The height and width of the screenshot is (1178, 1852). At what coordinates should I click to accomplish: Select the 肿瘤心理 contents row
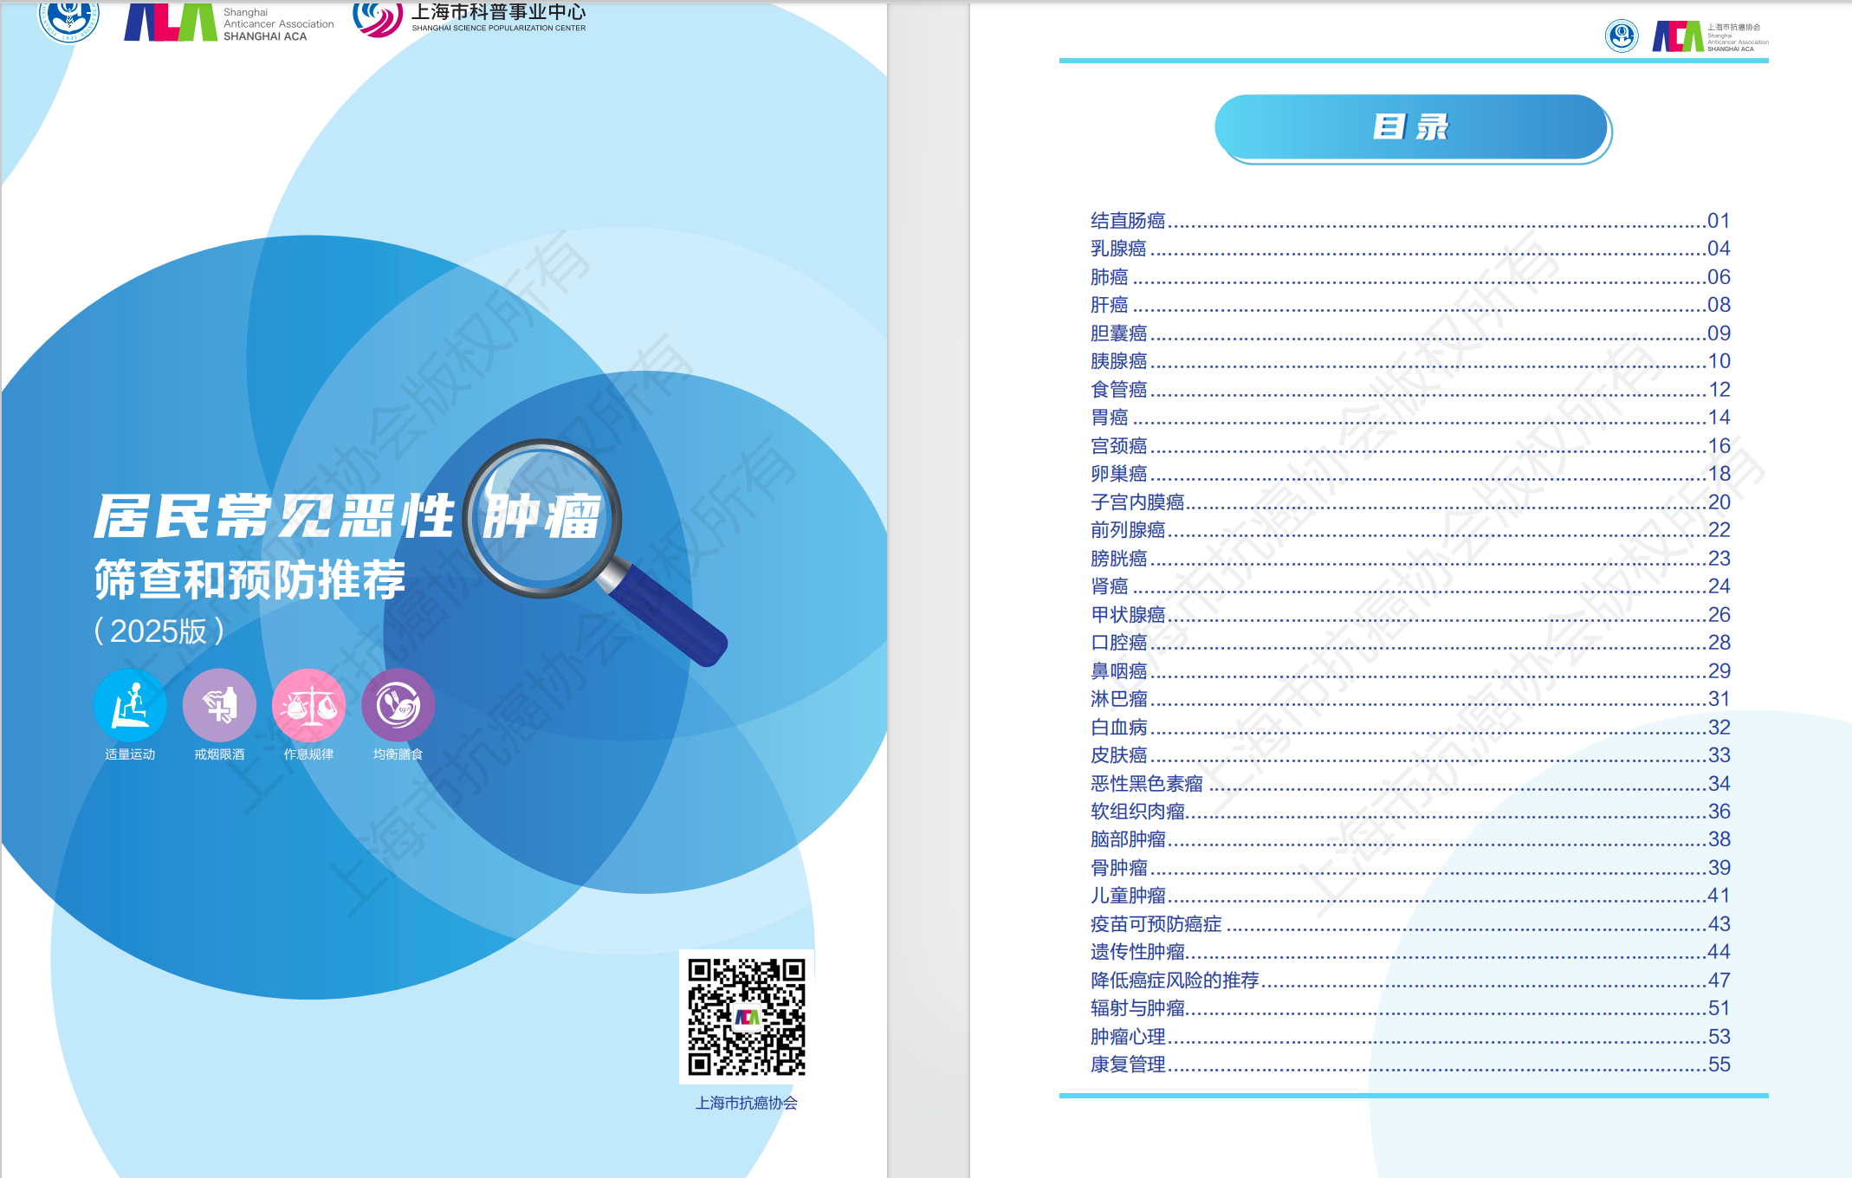(x=1410, y=1037)
